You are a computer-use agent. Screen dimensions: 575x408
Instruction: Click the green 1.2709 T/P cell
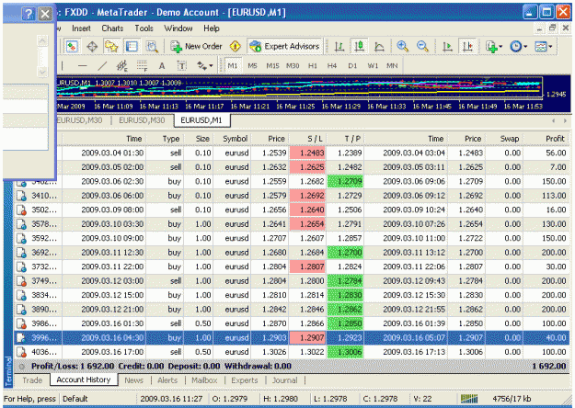pos(345,181)
